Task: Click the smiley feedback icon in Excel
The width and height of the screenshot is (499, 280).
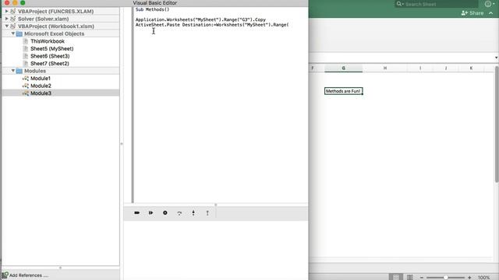Action: [488, 4]
